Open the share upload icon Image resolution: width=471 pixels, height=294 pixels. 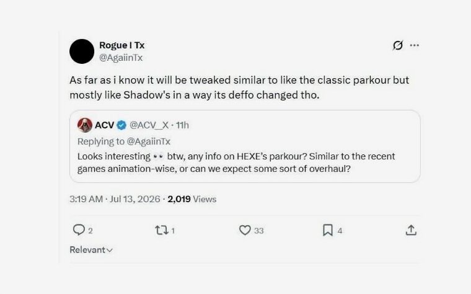click(x=411, y=230)
